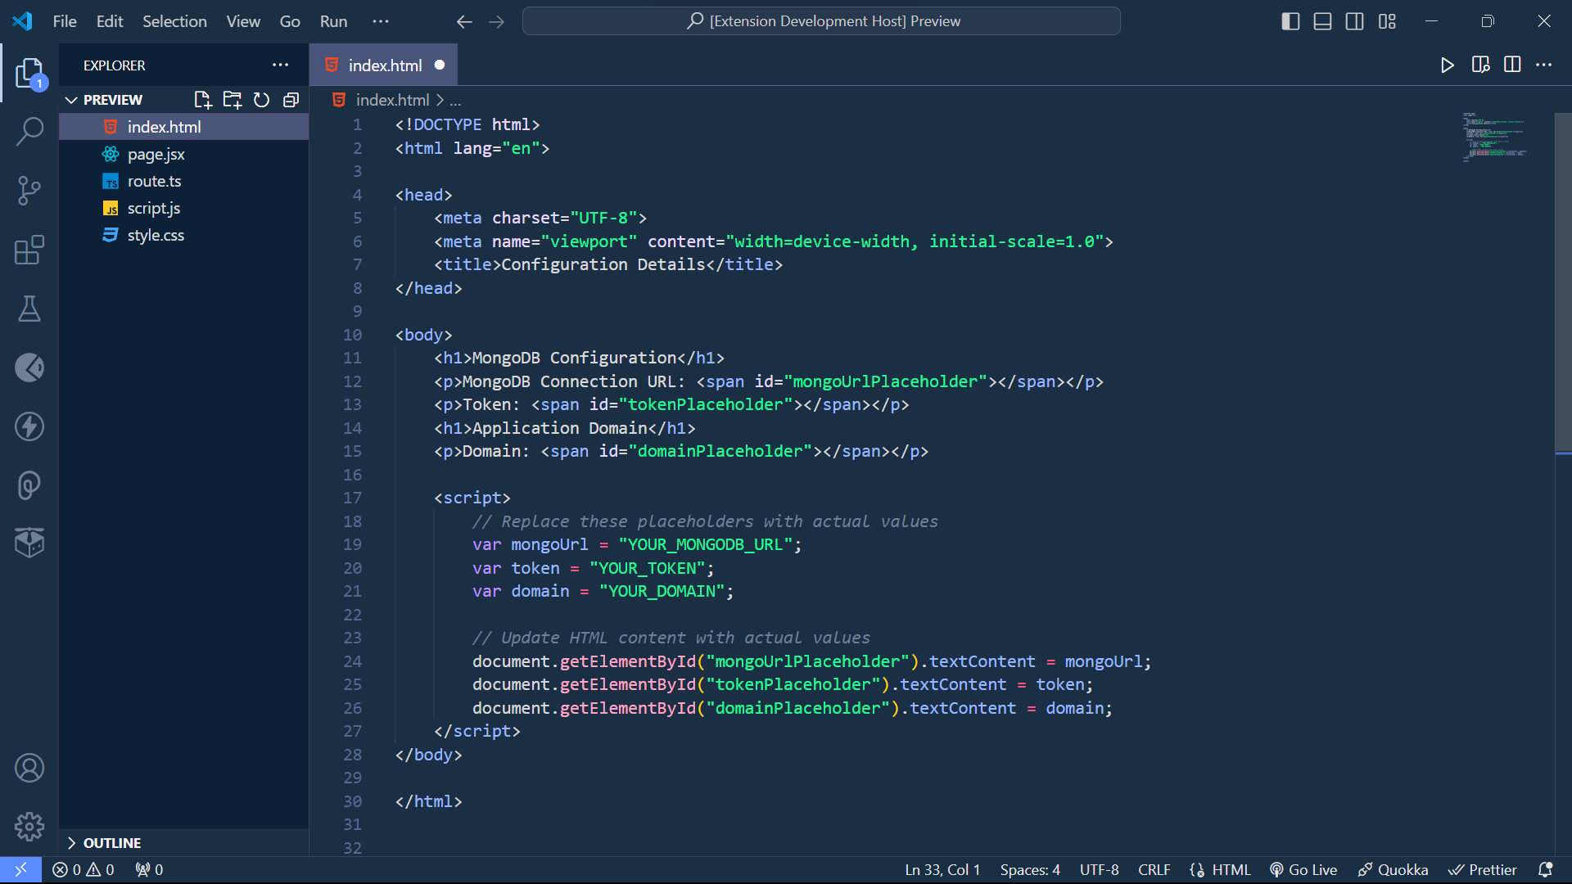Go back in navigation history
This screenshot has height=884, width=1572.
464,21
